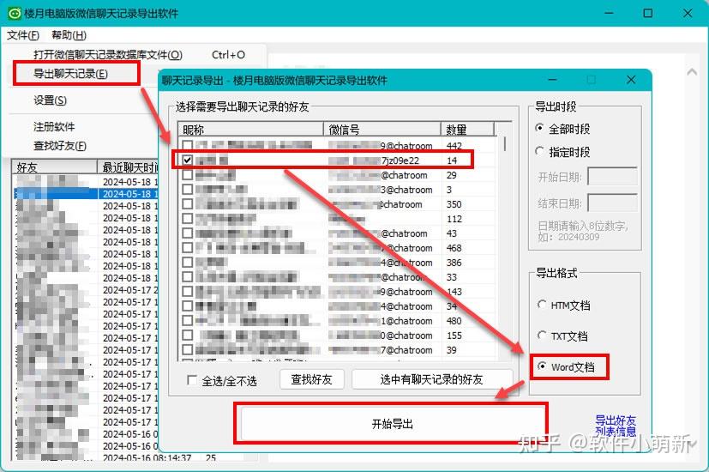Select the highlighted 2024-05-18 row in main list
This screenshot has height=472, width=709.
click(86, 194)
